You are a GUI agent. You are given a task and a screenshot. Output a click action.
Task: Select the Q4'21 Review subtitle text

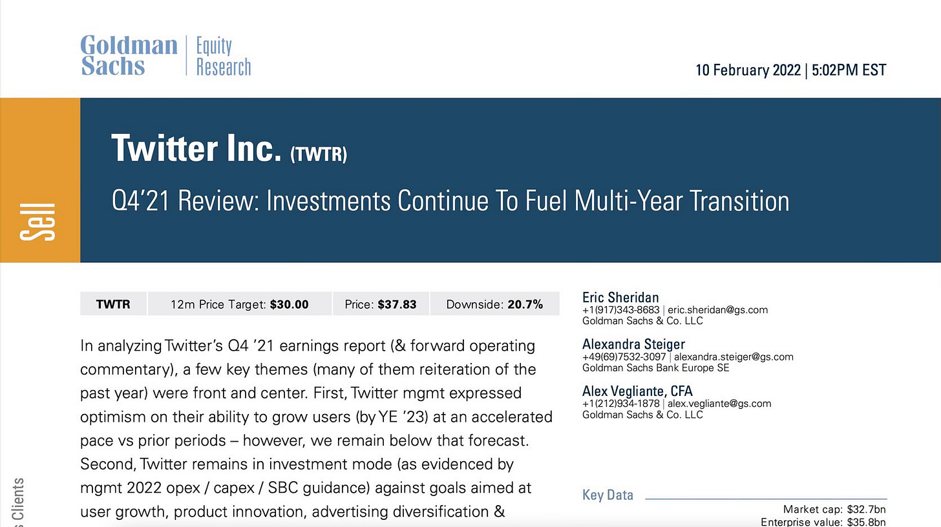[x=450, y=201]
